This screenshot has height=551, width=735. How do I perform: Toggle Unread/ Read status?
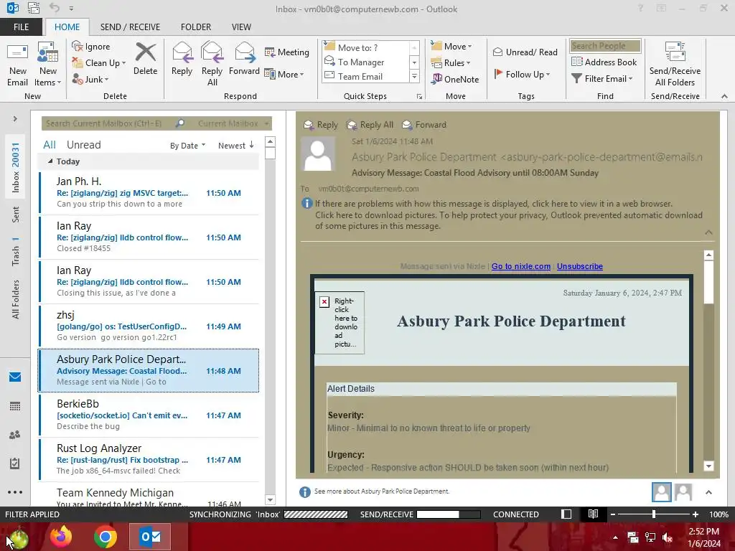525,52
